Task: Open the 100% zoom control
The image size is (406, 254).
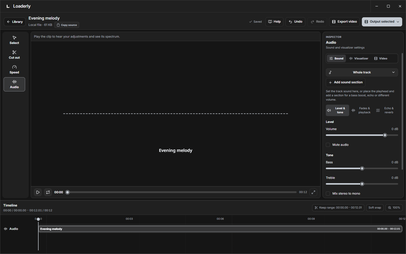Action: [394, 208]
